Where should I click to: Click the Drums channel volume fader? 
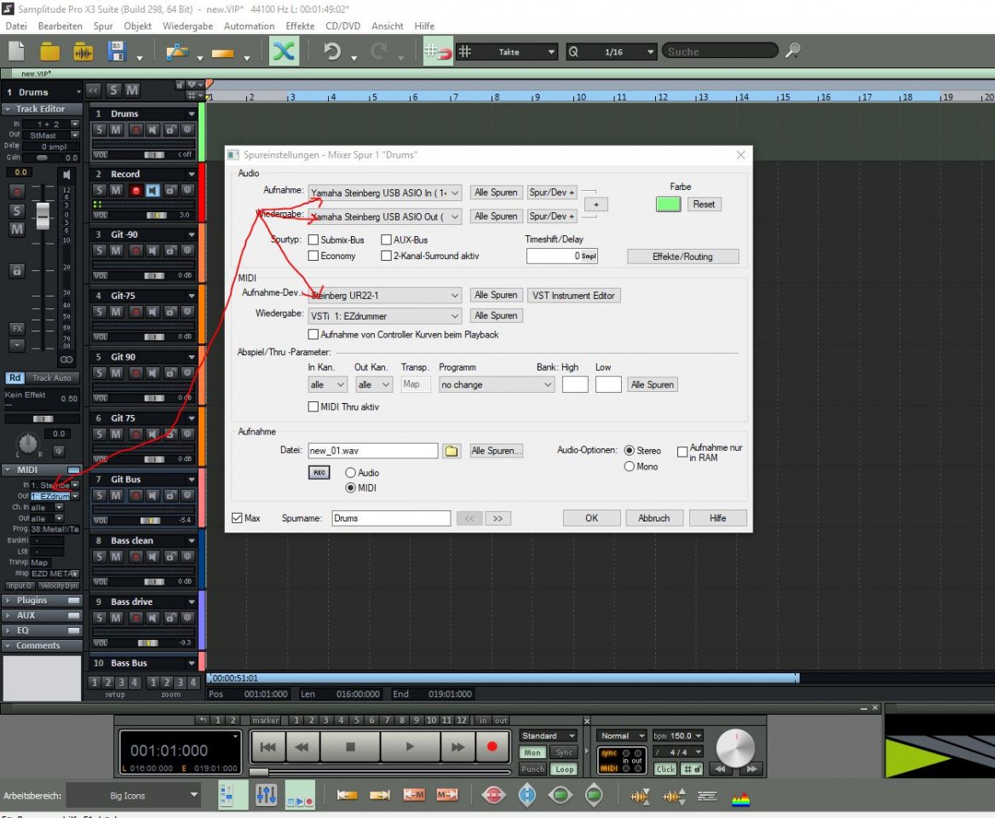[x=43, y=216]
